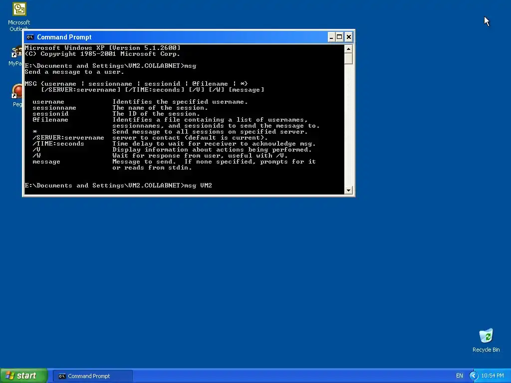This screenshot has width=511, height=383.
Task: Minimize the Command Prompt window
Action: click(331, 37)
